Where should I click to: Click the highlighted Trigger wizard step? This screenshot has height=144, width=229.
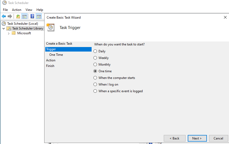tap(68, 49)
